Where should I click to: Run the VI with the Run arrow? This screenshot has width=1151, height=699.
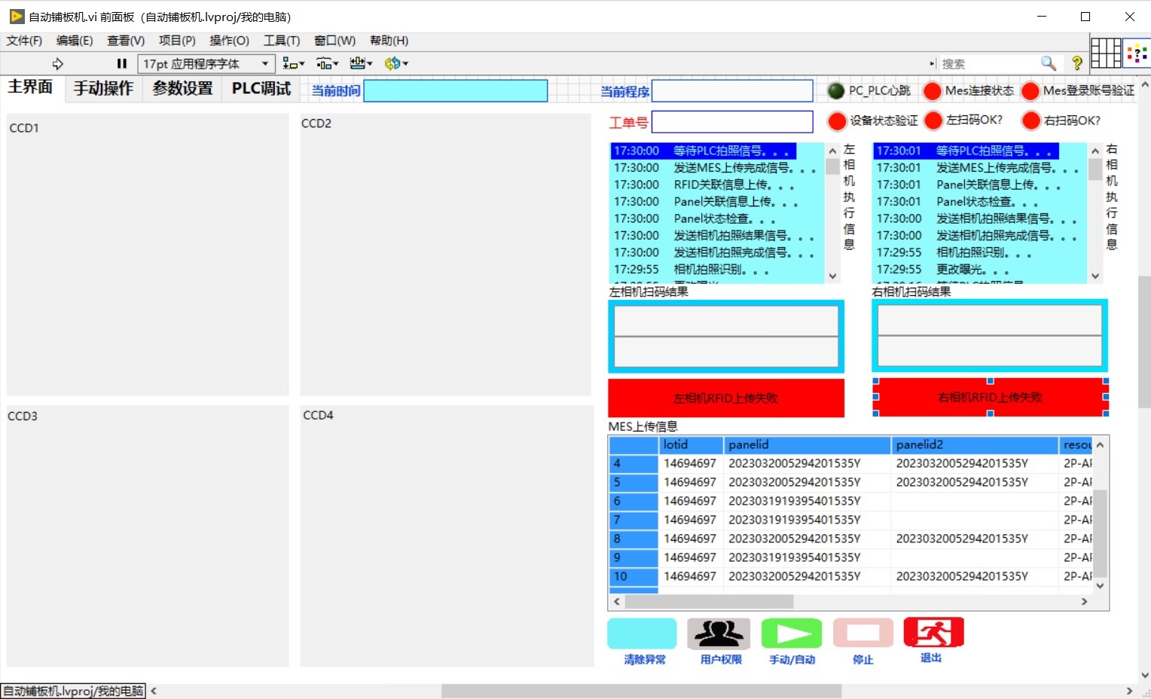pyautogui.click(x=58, y=63)
